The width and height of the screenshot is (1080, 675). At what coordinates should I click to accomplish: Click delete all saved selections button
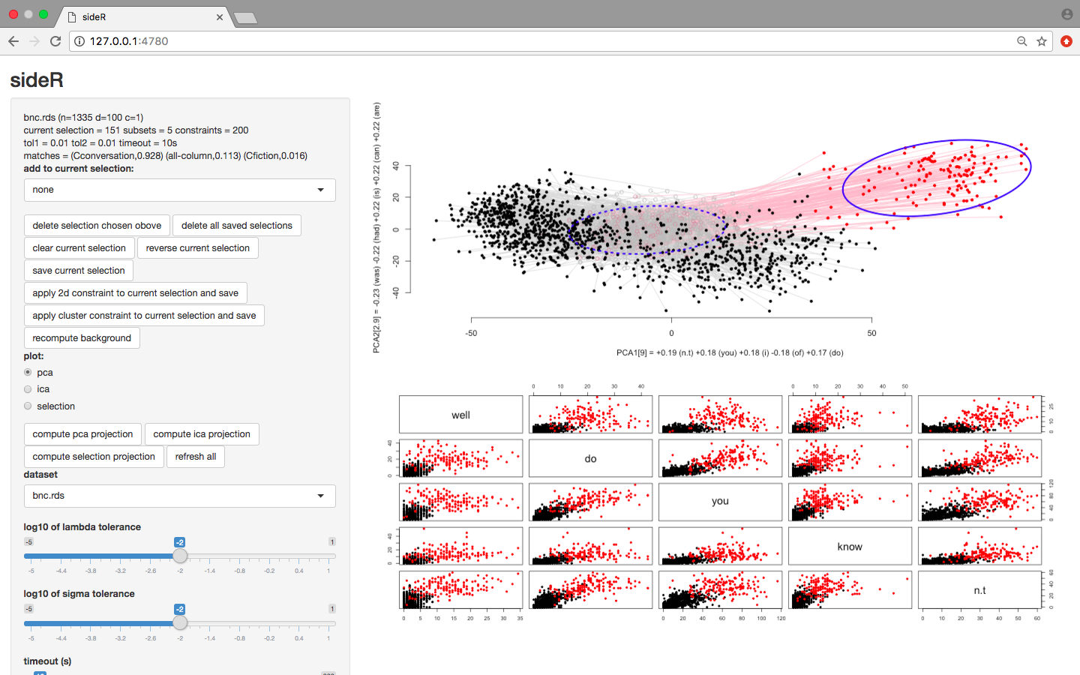[237, 226]
